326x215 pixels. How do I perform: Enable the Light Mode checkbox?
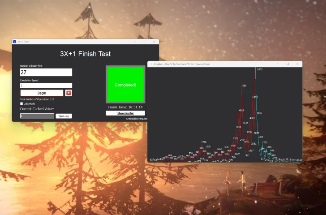pyautogui.click(x=21, y=103)
